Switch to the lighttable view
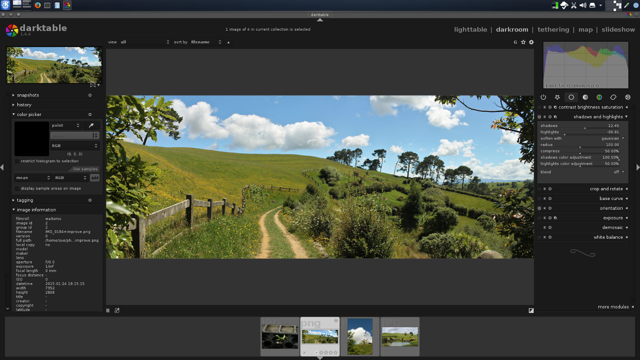This screenshot has height=360, width=640. pos(470,29)
